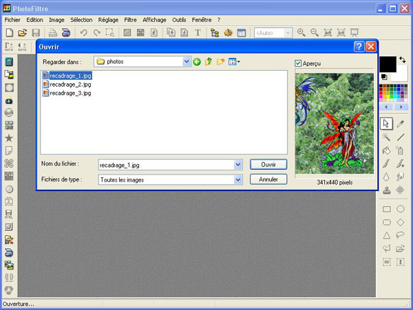
Task: Show next palette colors with right arrow
Action: coord(401,107)
